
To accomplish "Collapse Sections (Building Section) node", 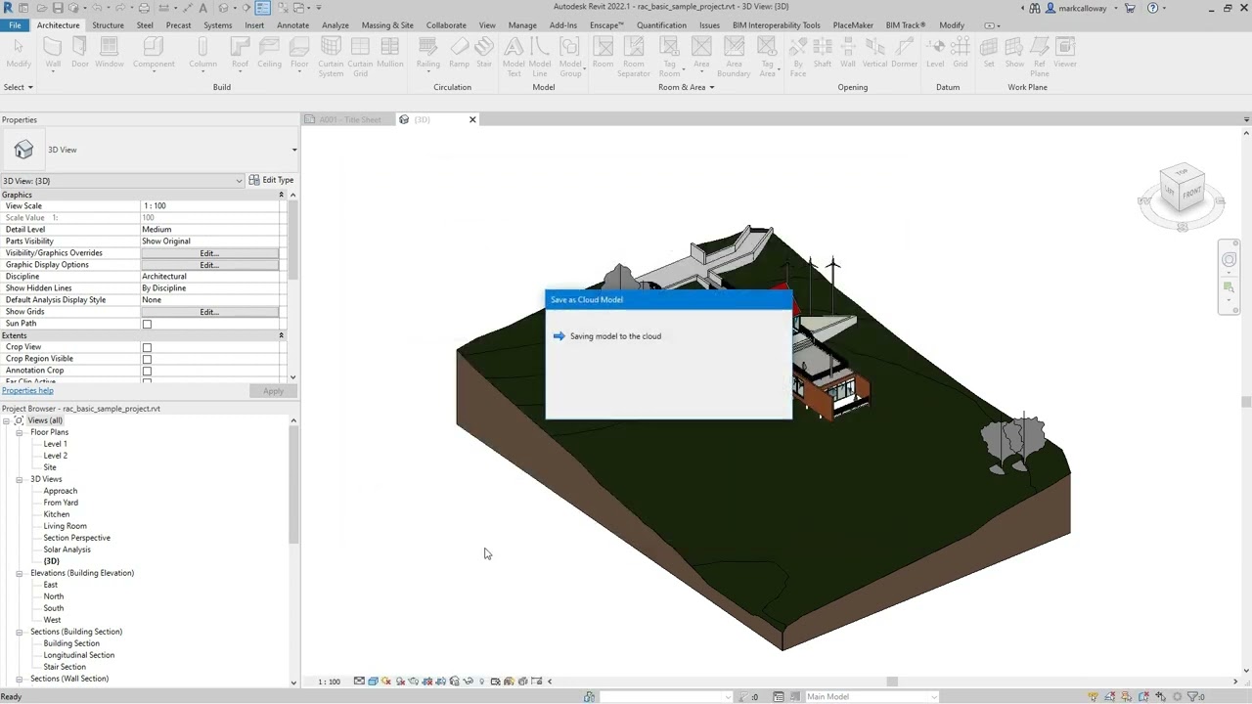I will (x=19, y=632).
